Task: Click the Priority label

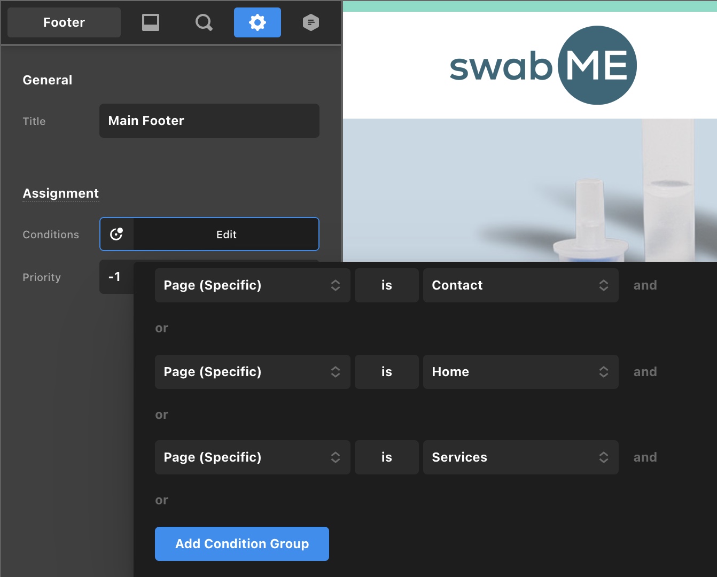Action: tap(42, 277)
